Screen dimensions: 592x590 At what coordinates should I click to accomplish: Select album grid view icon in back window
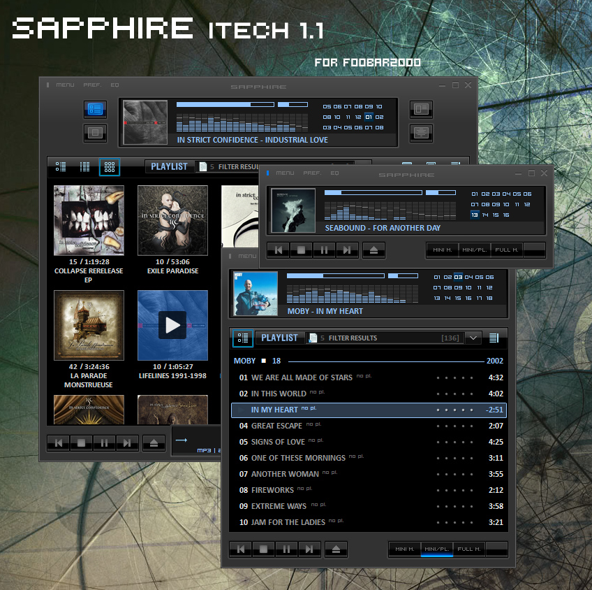[x=110, y=167]
